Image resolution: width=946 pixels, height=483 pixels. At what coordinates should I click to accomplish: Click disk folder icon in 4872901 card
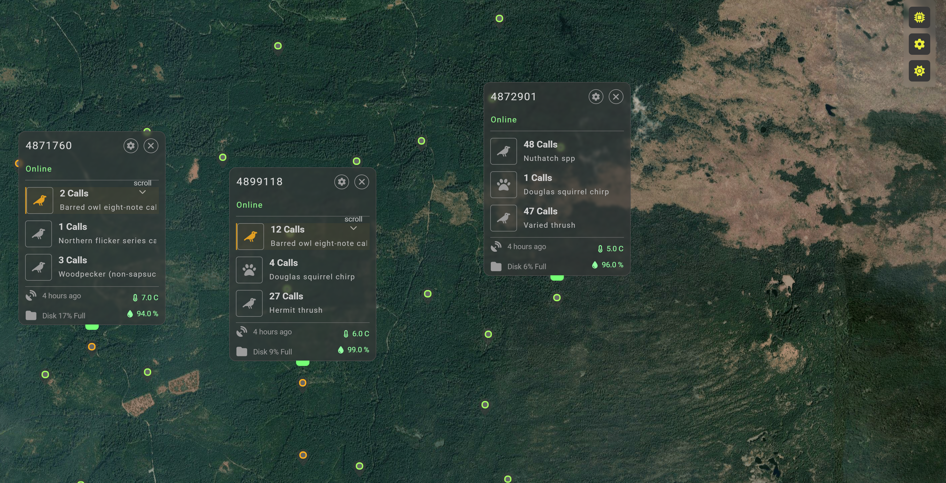[496, 266]
